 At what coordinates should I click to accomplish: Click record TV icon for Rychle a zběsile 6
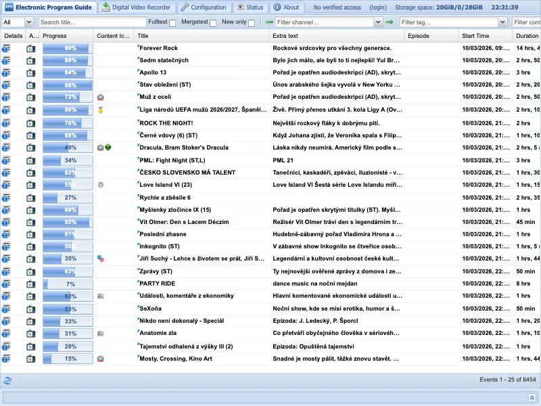pyautogui.click(x=30, y=198)
